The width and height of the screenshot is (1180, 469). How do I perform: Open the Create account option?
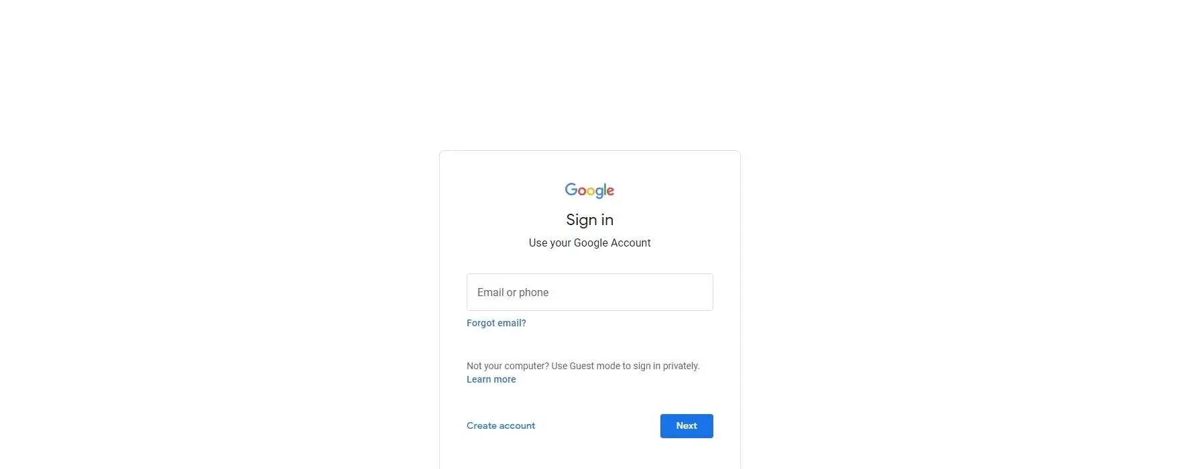(x=501, y=425)
